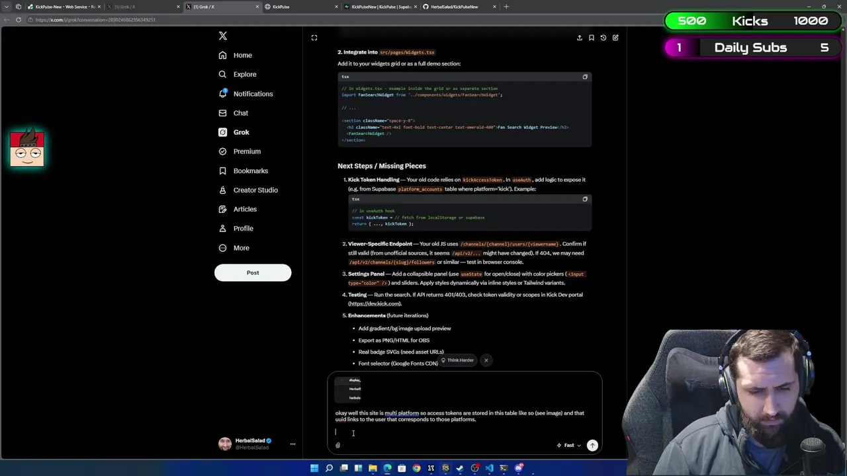Screen dimensions: 847x476
Task: Copy the Widgets.tsx code block
Action: pyautogui.click(x=585, y=77)
